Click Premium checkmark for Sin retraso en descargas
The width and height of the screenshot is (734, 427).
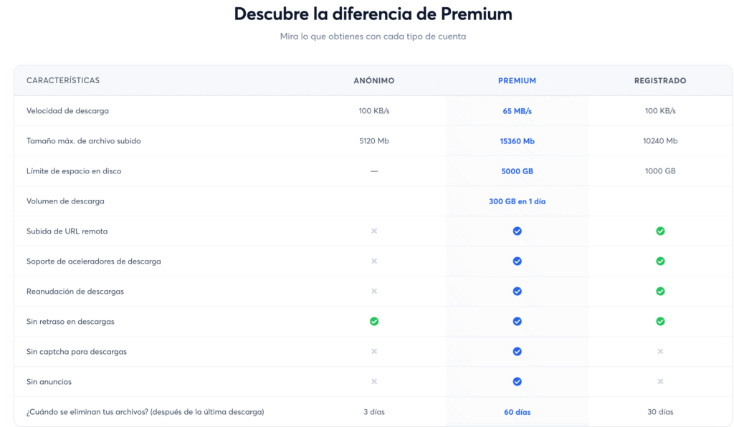[517, 321]
